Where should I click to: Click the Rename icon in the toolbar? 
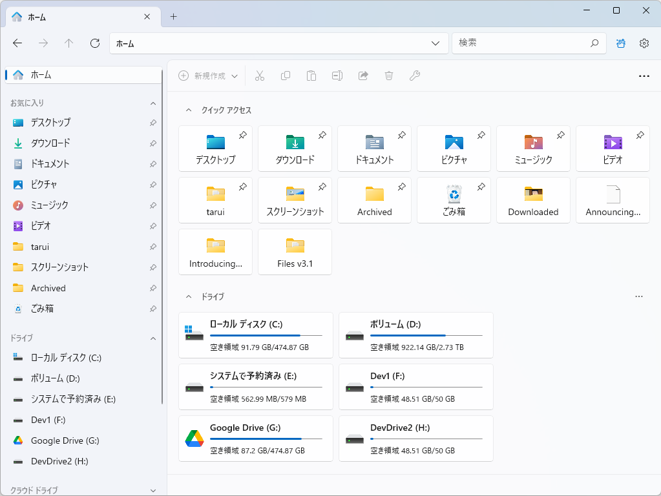tap(337, 76)
